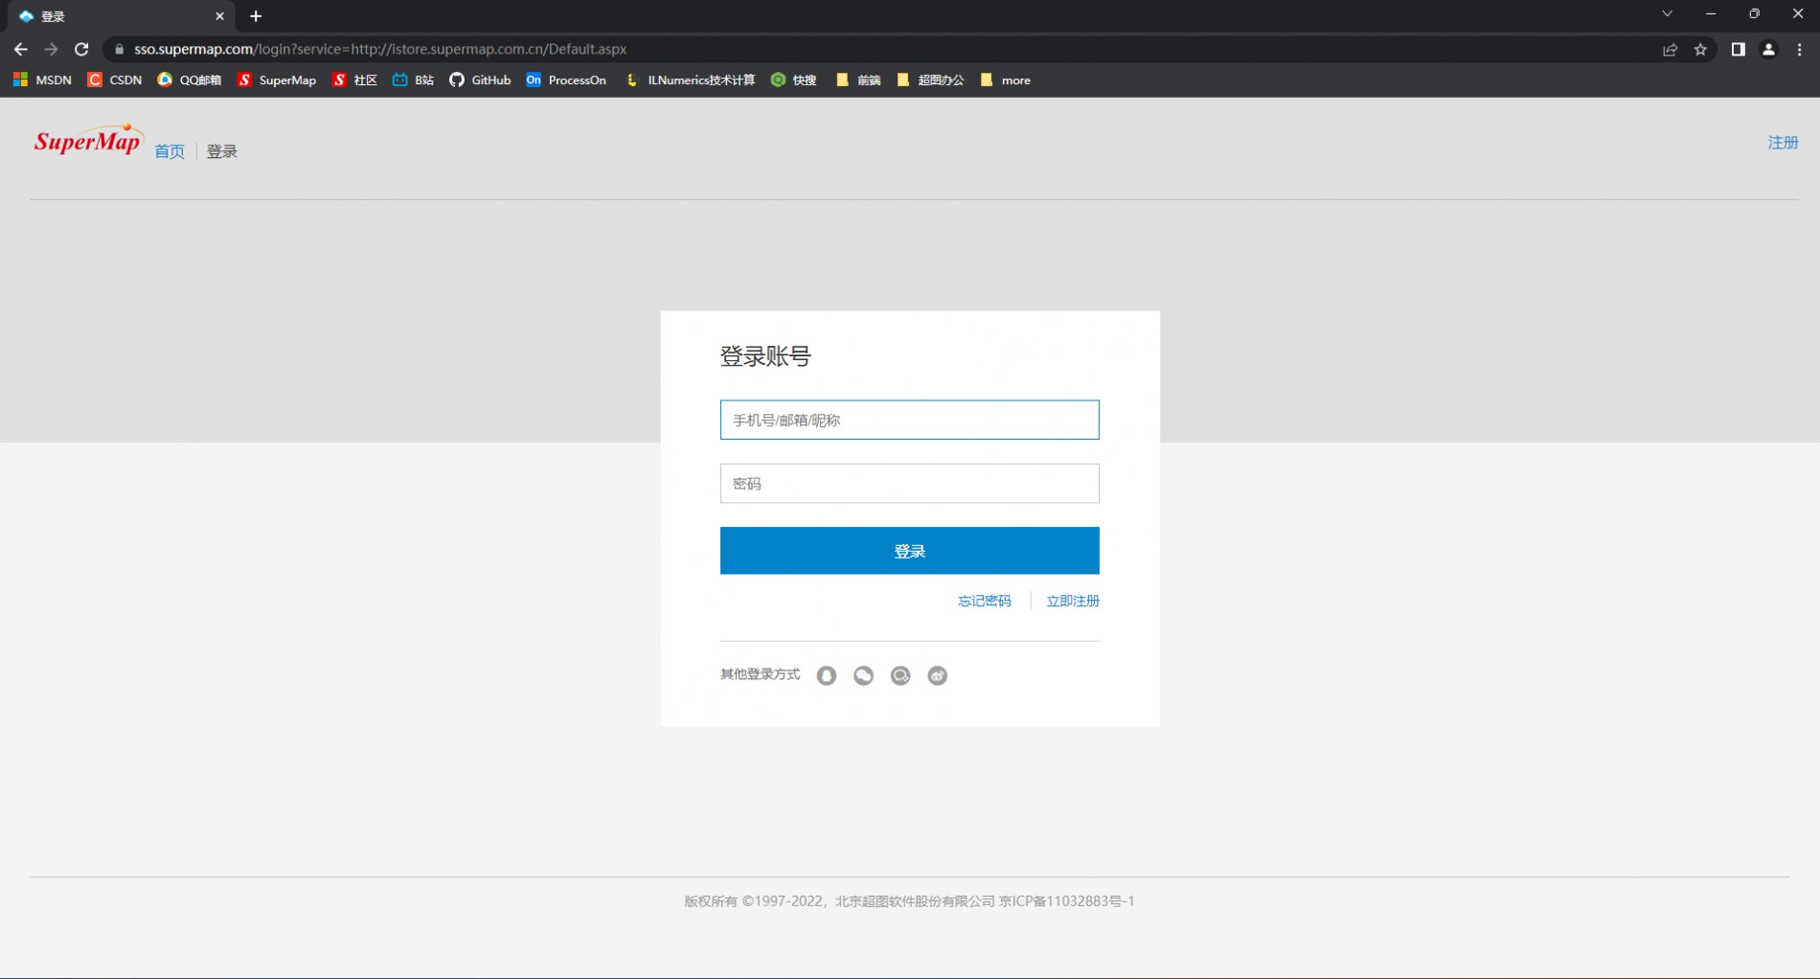The height and width of the screenshot is (979, 1820).
Task: Choose the chat-bubble login icon after WeChat
Action: pyautogui.click(x=900, y=675)
